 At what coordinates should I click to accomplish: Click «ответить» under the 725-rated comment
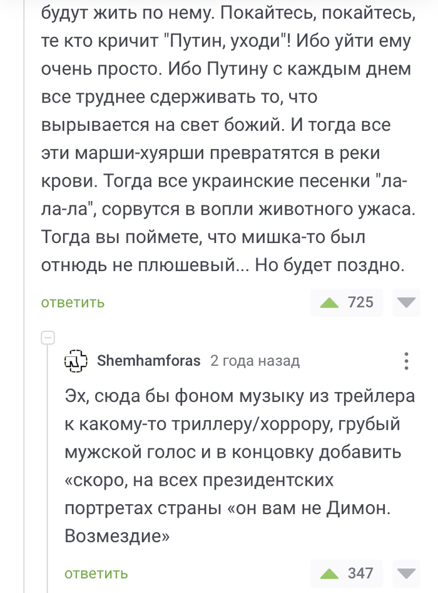pyautogui.click(x=73, y=303)
